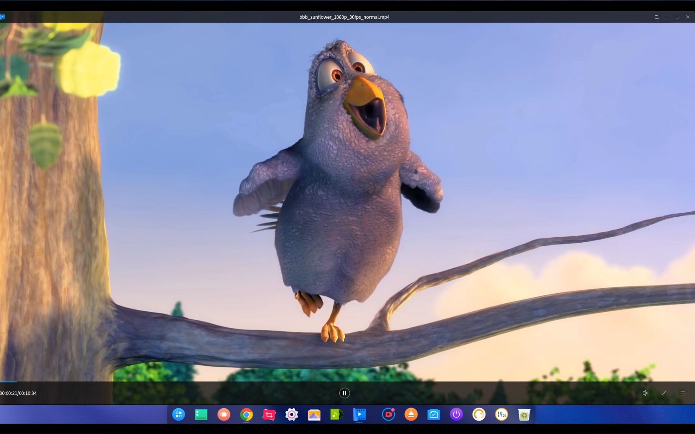
Task: Open the image viewer in dock
Action: 314,414
